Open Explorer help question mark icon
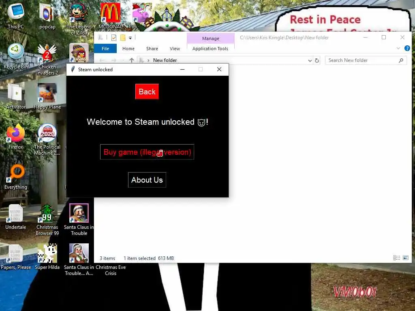The image size is (415, 311). click(x=407, y=48)
